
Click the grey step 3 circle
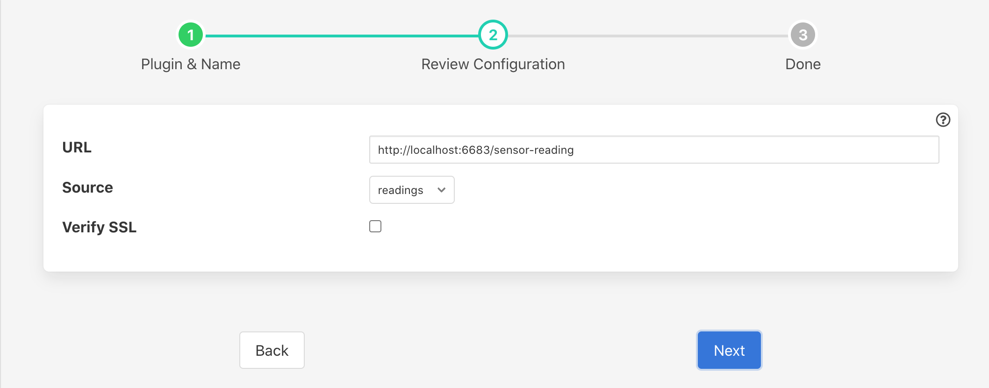(803, 35)
